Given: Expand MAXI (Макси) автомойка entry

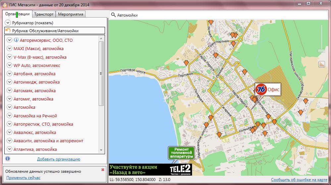Looking at the screenshot, I should pos(10,49).
